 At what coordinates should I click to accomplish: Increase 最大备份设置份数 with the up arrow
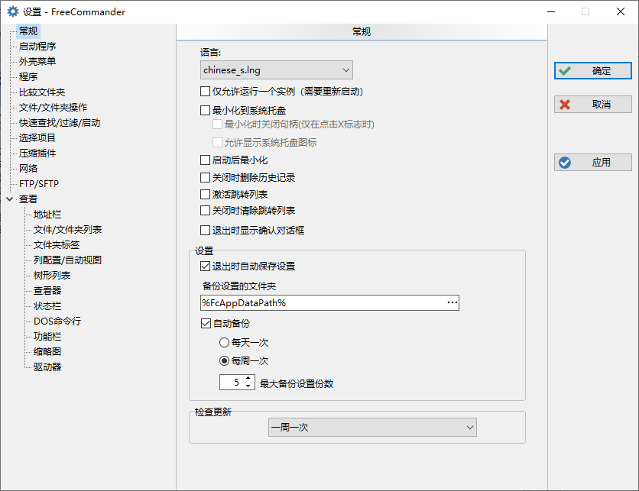click(246, 378)
